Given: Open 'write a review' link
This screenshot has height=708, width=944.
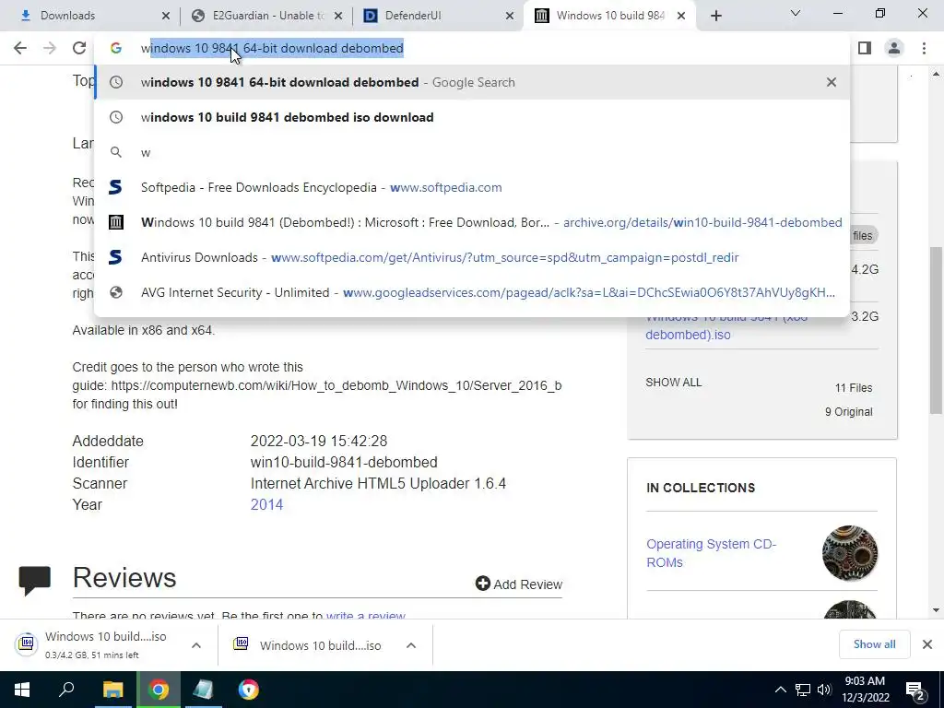Looking at the screenshot, I should pos(365,615).
